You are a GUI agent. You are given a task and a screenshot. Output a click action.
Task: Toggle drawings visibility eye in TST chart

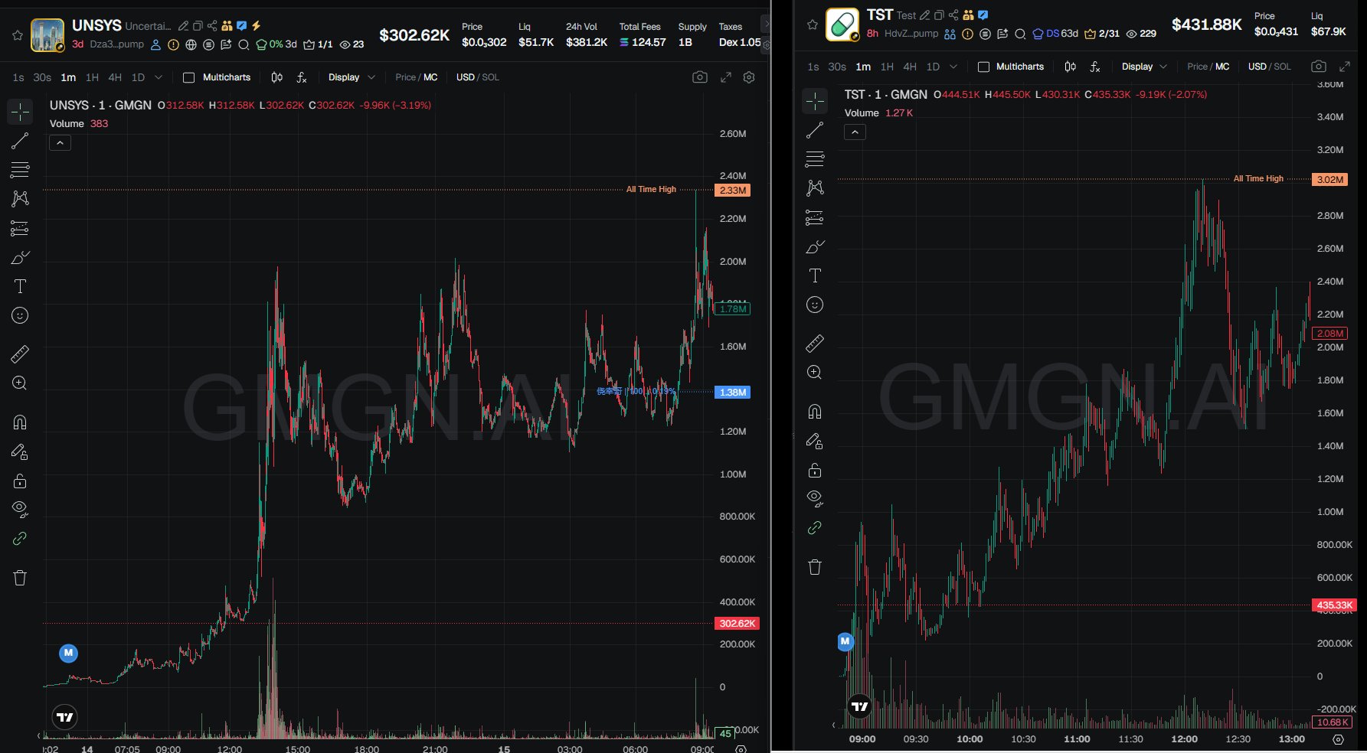815,498
